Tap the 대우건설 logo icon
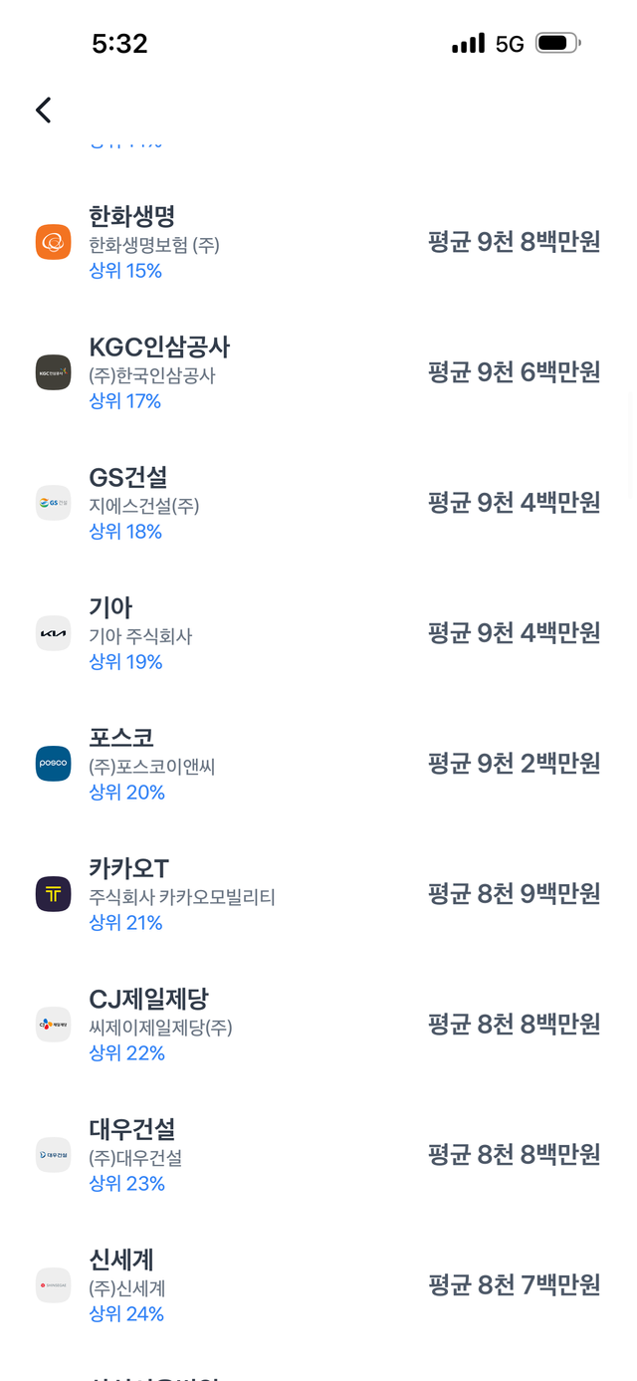 click(54, 1155)
